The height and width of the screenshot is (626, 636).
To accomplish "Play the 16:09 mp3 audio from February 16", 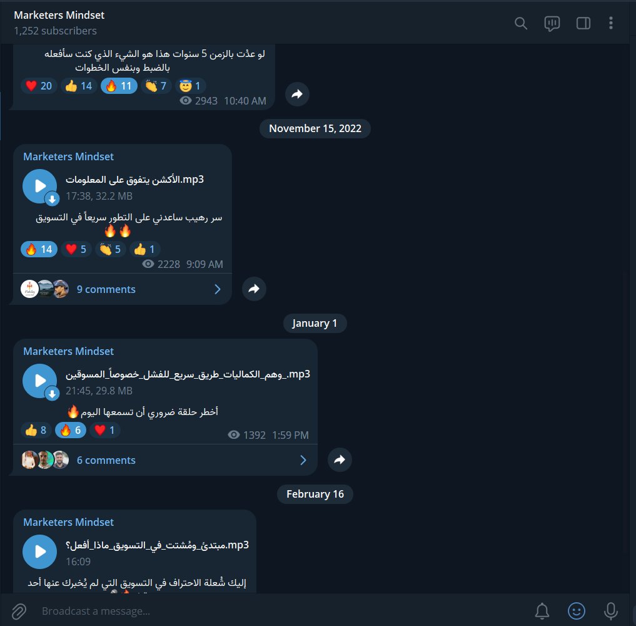I will tap(40, 552).
